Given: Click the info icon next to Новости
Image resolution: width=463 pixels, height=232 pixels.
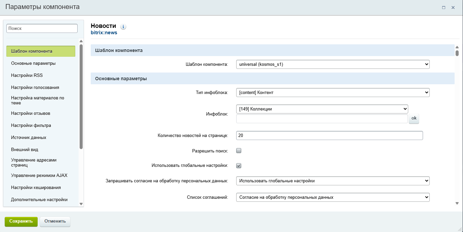Looking at the screenshot, I should [123, 27].
